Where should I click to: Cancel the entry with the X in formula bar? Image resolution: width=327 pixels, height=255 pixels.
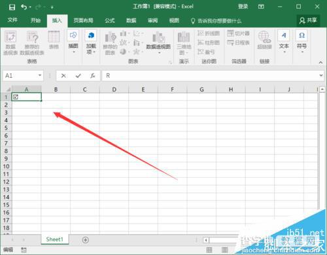click(63, 76)
